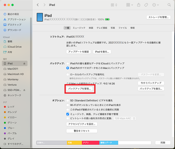
Task: Enable convert higher bit rate songs checkbox
Action: pyautogui.click(x=68, y=118)
